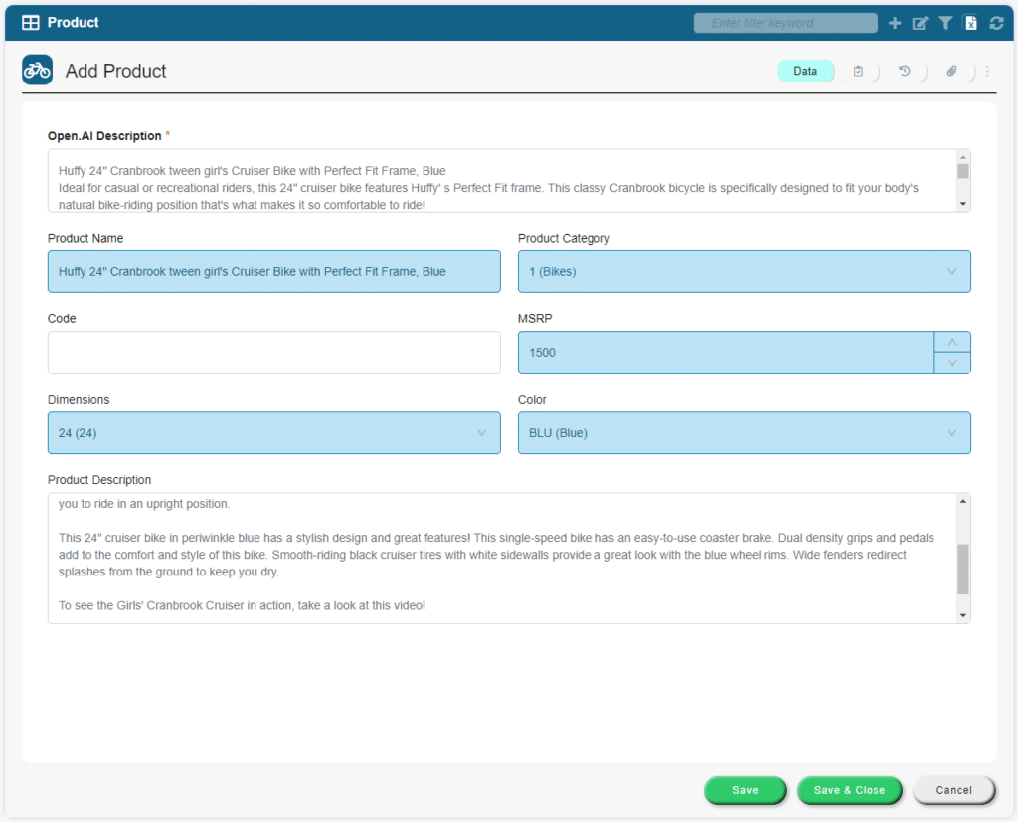Click the Cancel button
This screenshot has height=822, width=1018.
953,790
